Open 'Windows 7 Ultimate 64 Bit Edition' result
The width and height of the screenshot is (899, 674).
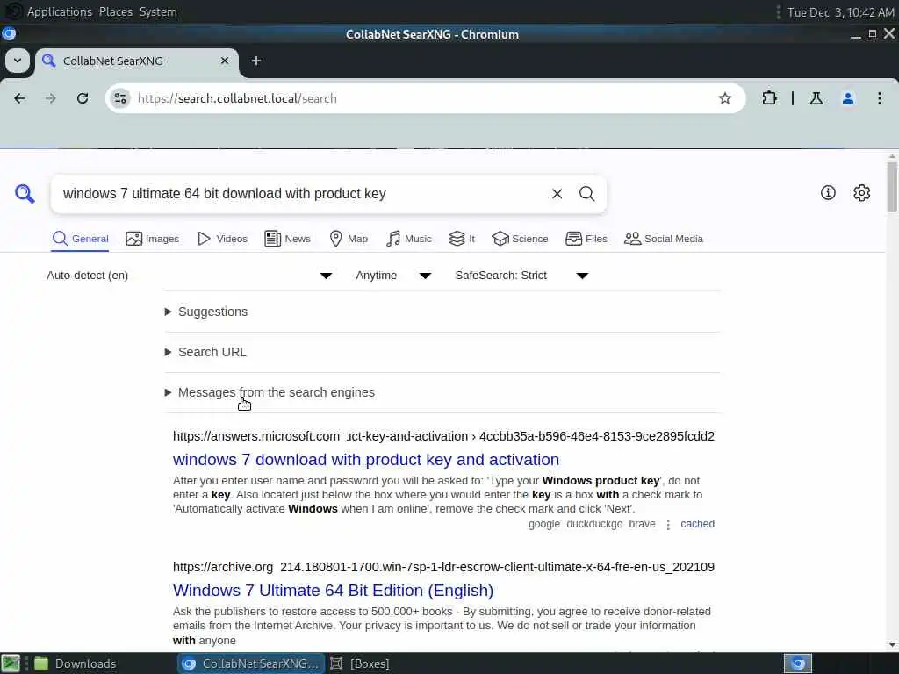pos(333,591)
